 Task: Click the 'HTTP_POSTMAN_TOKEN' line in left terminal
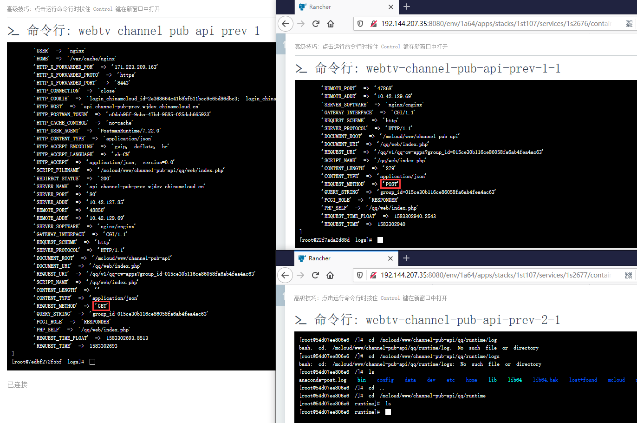(123, 114)
